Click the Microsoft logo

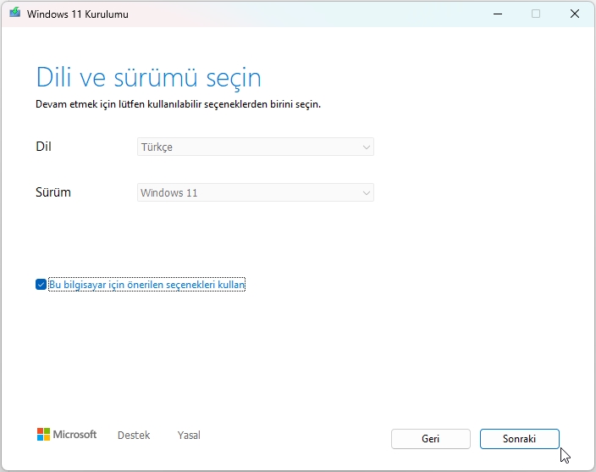click(67, 435)
